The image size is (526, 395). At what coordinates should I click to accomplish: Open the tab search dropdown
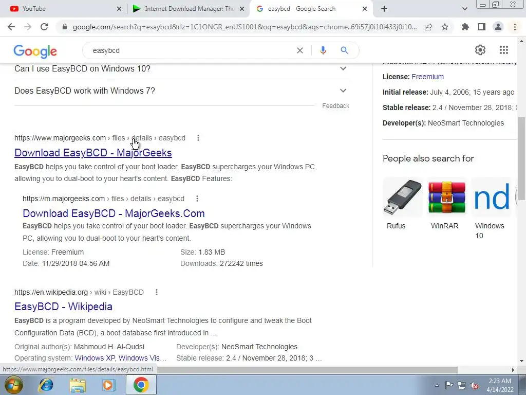point(464,9)
